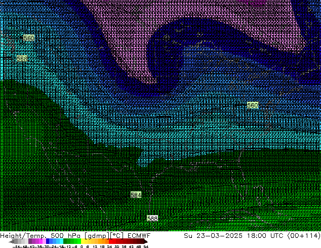Click the bright red swatch near 24 in the legend

point(110,241)
